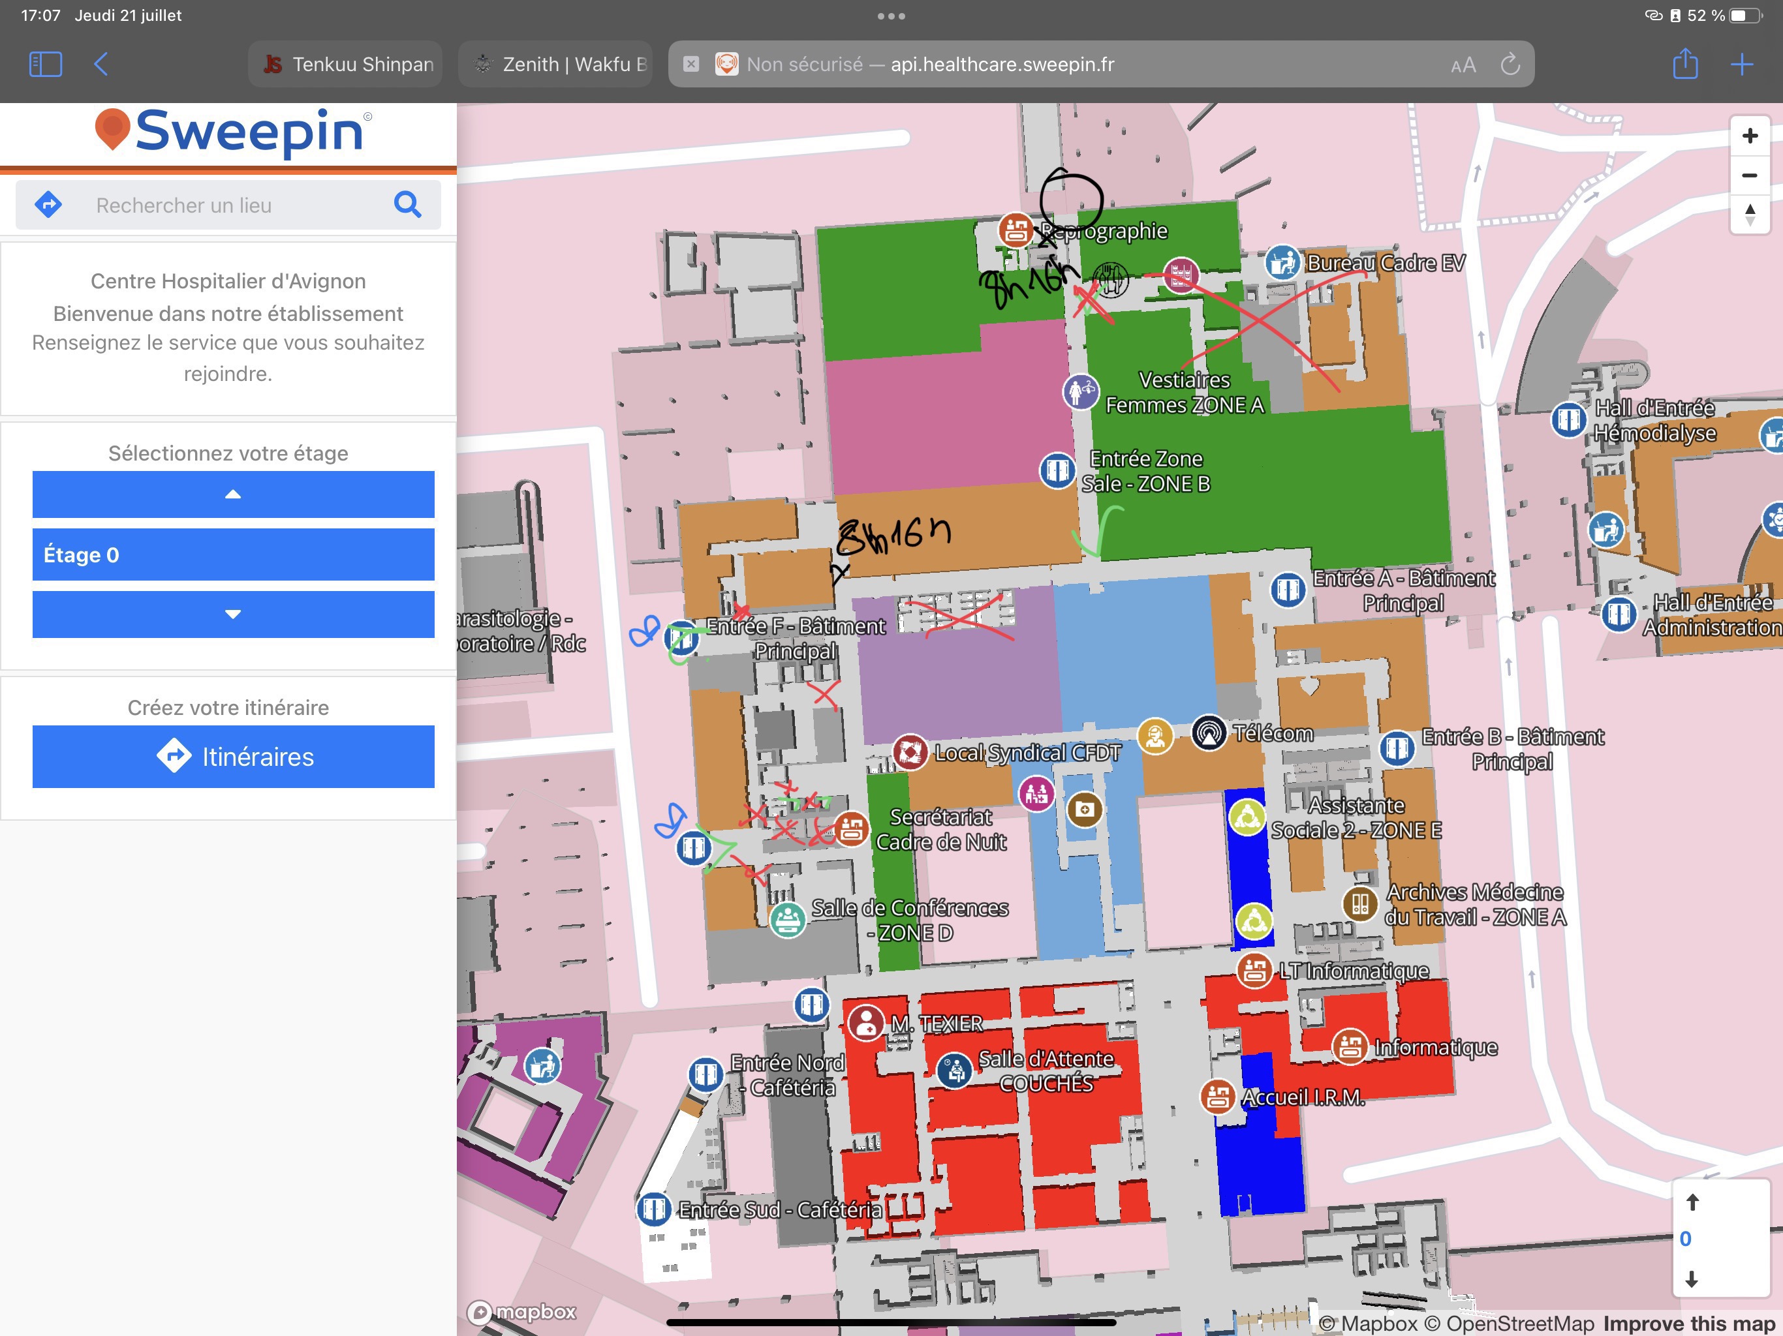Image resolution: width=1783 pixels, height=1336 pixels.
Task: Tap the Reprographie marker icon
Action: tap(1016, 230)
